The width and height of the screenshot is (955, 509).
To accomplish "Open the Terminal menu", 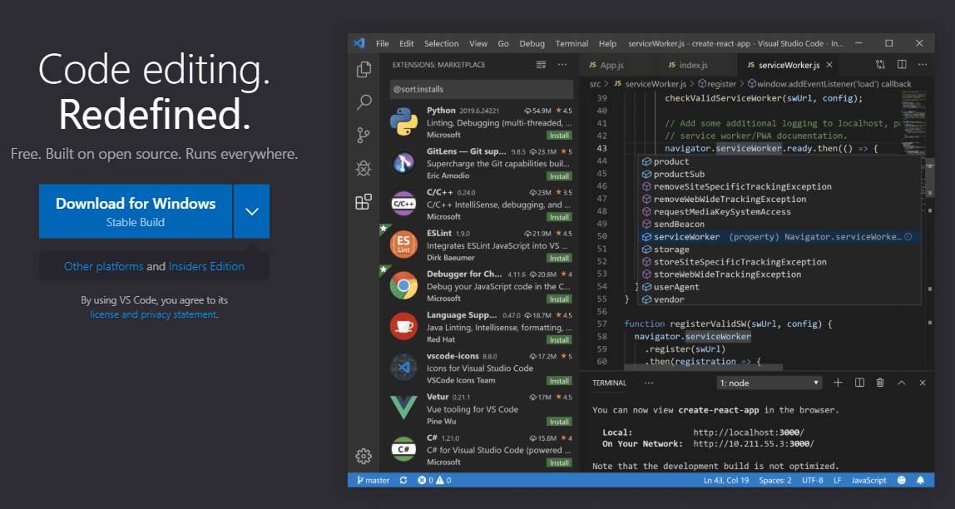I will pyautogui.click(x=572, y=43).
